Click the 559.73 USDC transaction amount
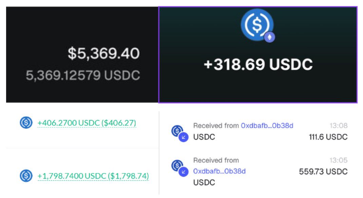 click(323, 172)
